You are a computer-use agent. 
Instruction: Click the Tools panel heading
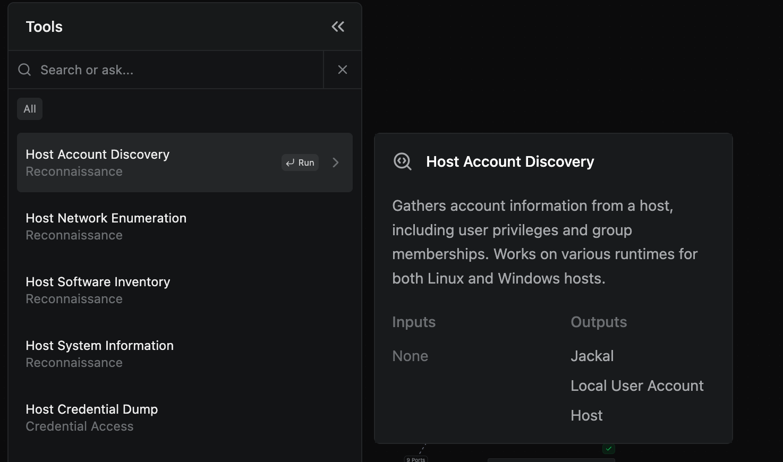[44, 27]
